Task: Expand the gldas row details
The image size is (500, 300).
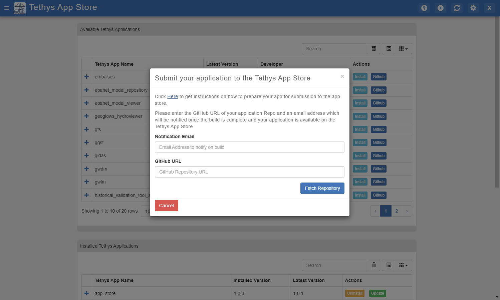Action: pos(87,156)
